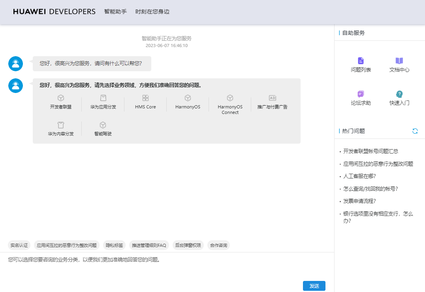The height and width of the screenshot is (292, 425).
Task: Click the 智能助手 header title
Action: [x=115, y=12]
